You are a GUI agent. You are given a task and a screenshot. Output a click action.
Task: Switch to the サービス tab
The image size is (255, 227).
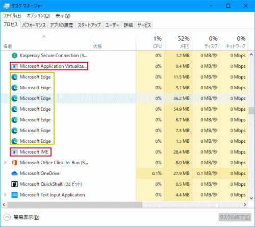pos(144,25)
